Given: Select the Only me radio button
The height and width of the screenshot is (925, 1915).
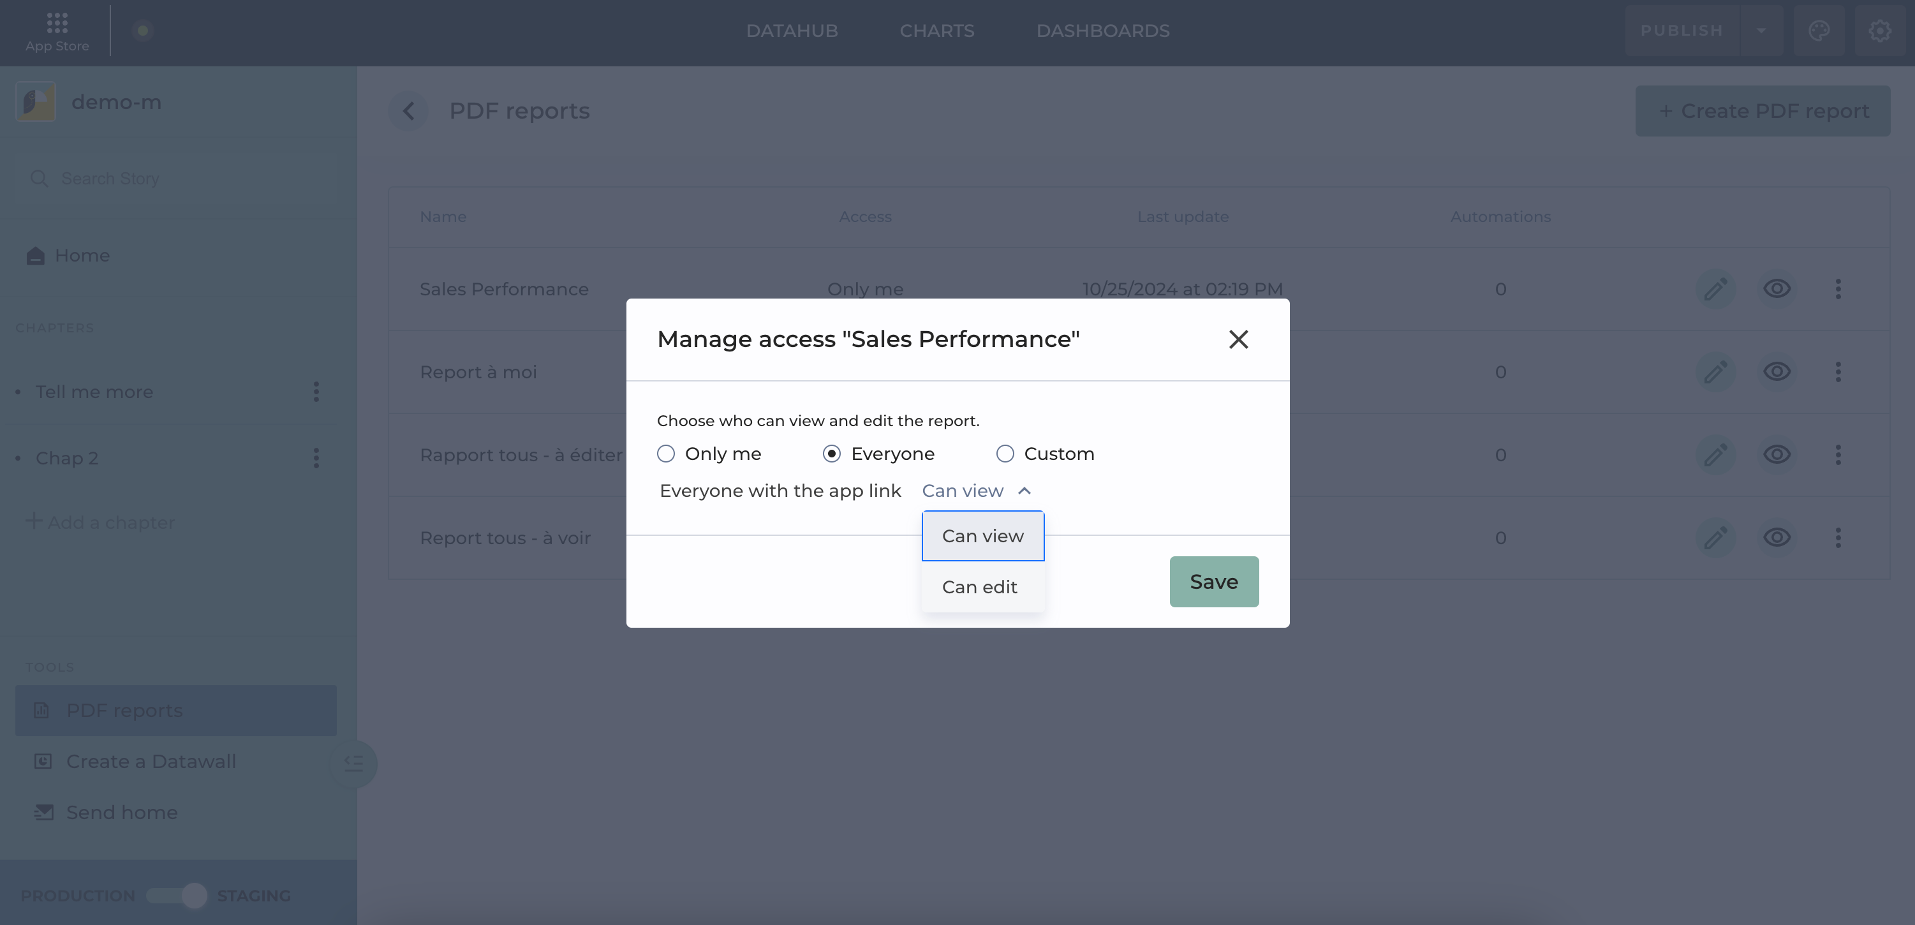Looking at the screenshot, I should coord(666,454).
